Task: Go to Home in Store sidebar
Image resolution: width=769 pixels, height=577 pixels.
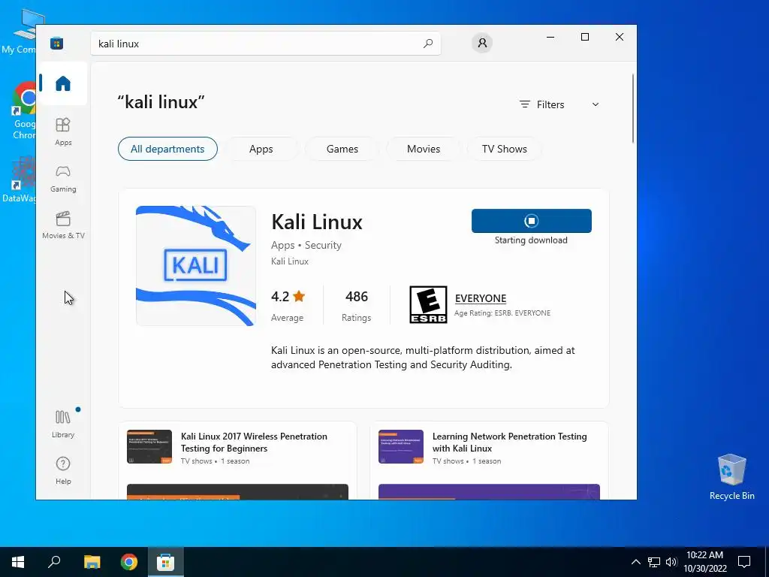Action: tap(63, 83)
